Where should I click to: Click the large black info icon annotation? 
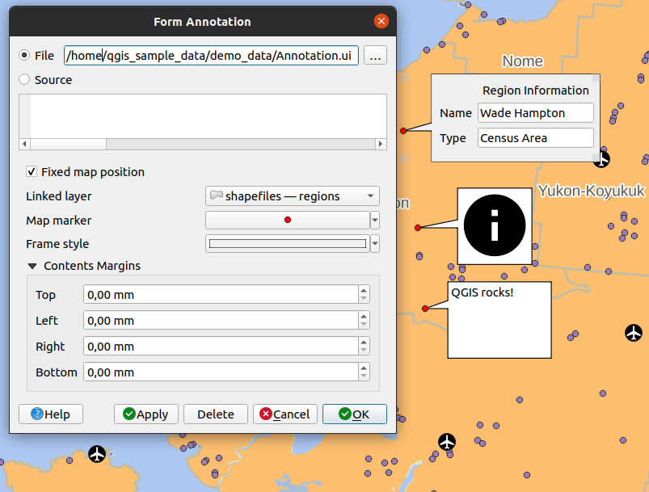point(494,225)
